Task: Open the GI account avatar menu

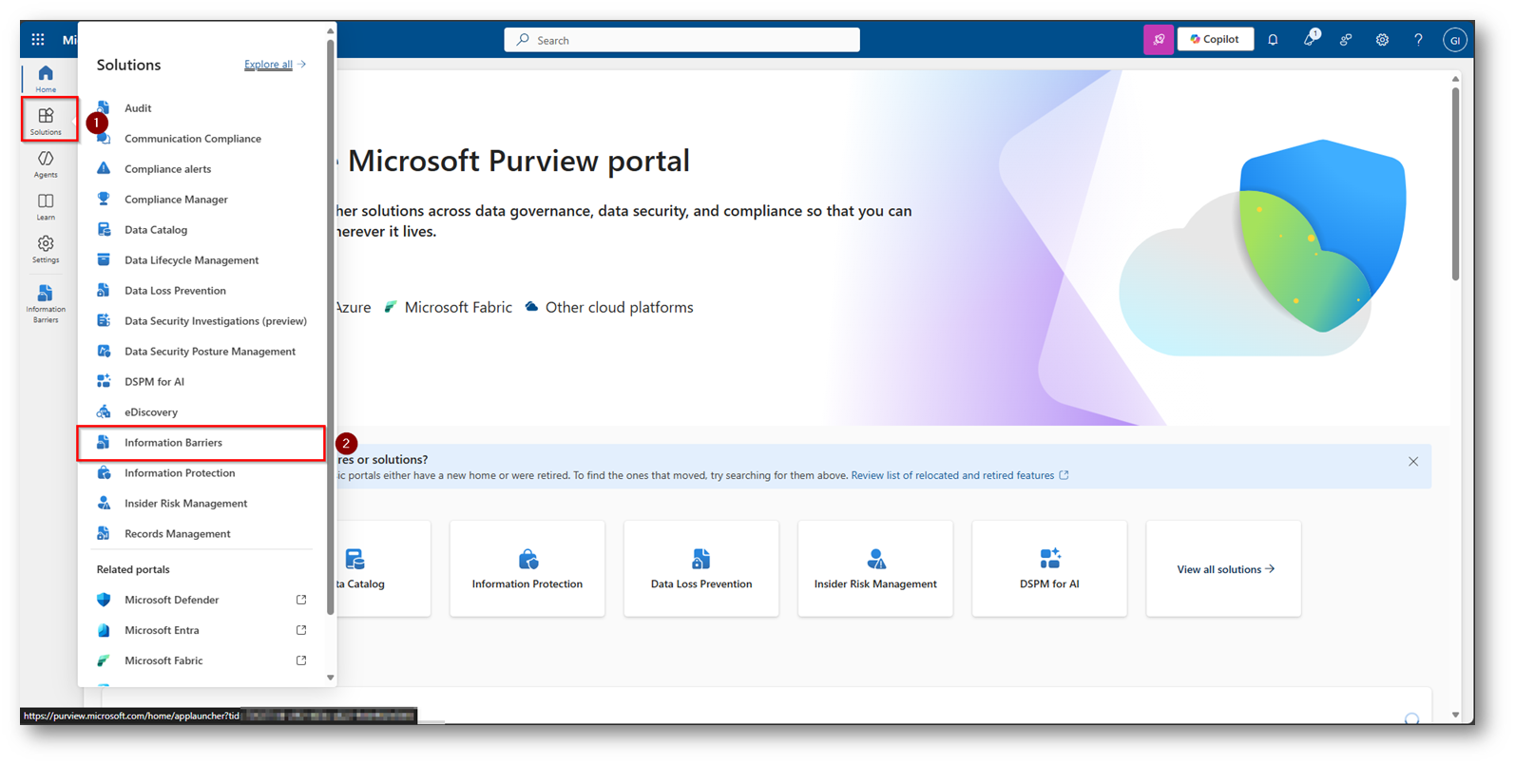Action: [1454, 40]
